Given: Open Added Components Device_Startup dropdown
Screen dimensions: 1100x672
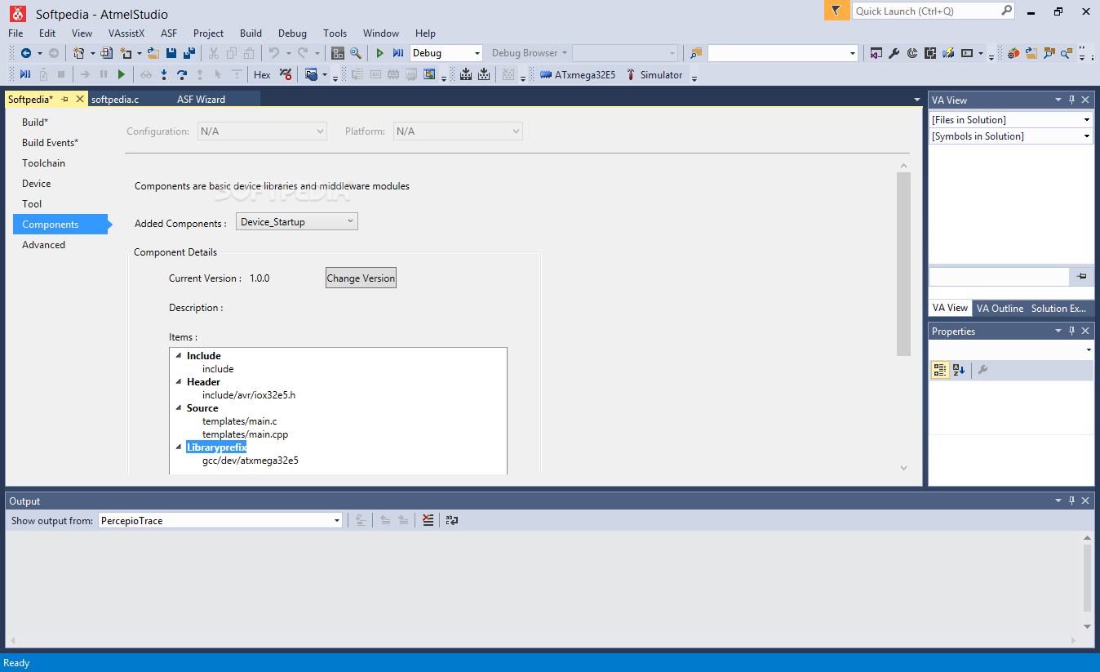Looking at the screenshot, I should [297, 221].
